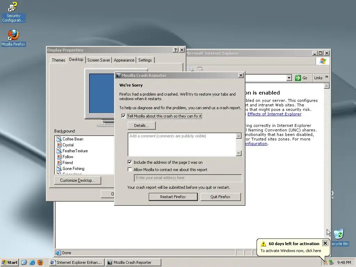Click the Customize Desktop button

coord(78,180)
